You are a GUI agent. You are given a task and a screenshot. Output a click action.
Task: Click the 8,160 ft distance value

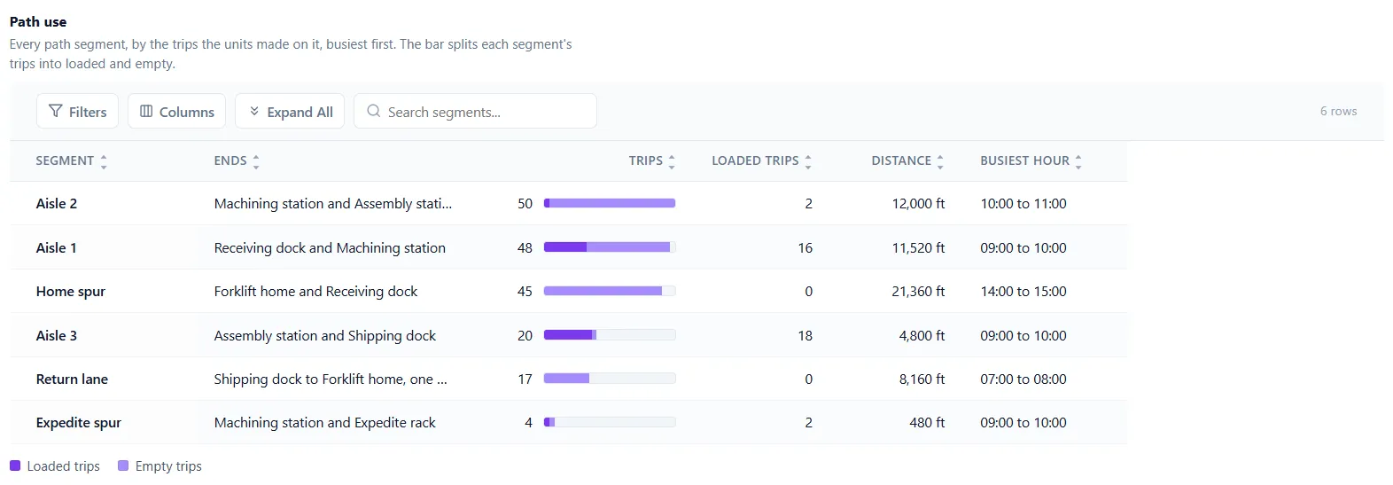pos(922,379)
